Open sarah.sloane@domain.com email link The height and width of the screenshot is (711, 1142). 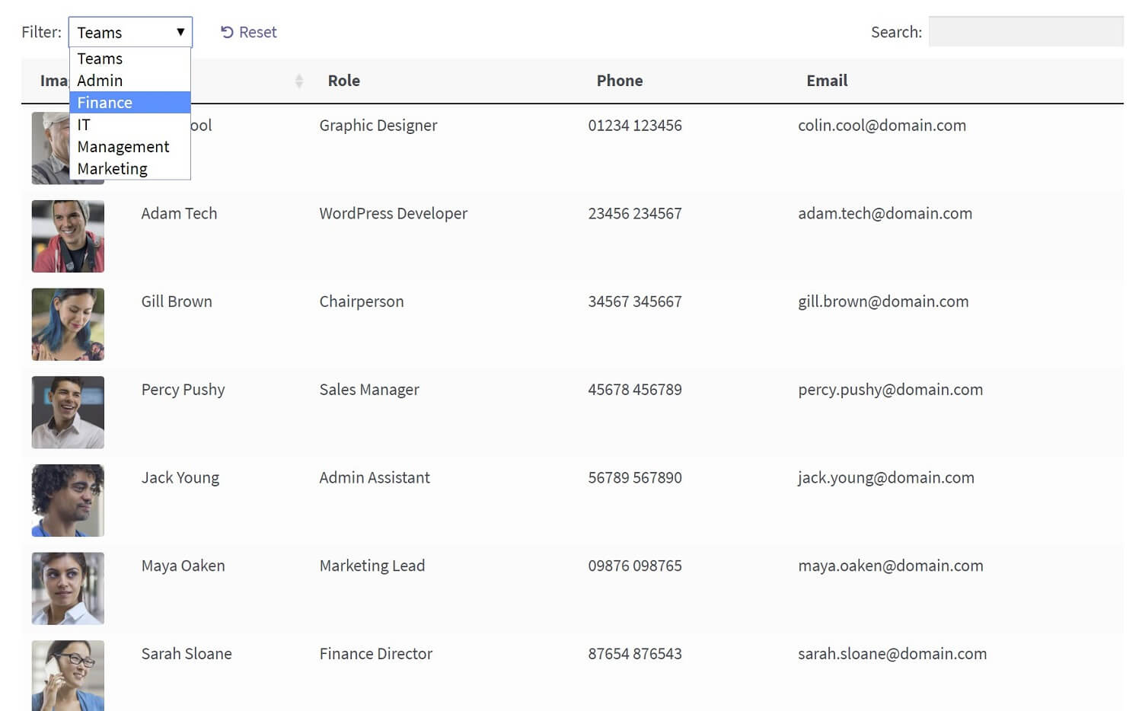[x=892, y=653]
